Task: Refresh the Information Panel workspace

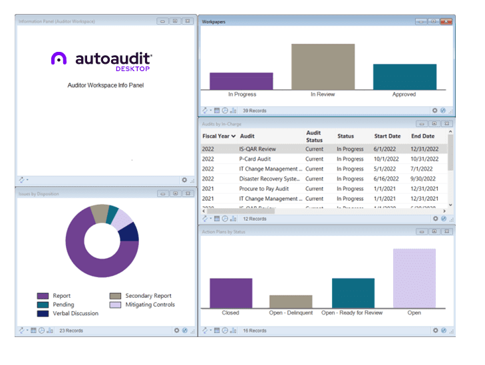Action: tap(21, 180)
